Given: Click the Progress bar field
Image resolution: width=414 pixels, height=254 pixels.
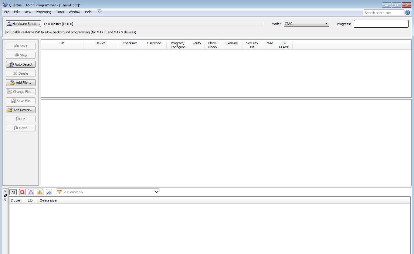Looking at the screenshot, I should point(381,24).
